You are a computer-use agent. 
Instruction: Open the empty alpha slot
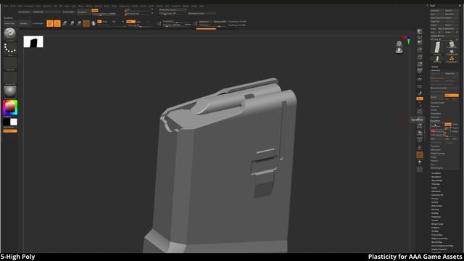(9, 62)
